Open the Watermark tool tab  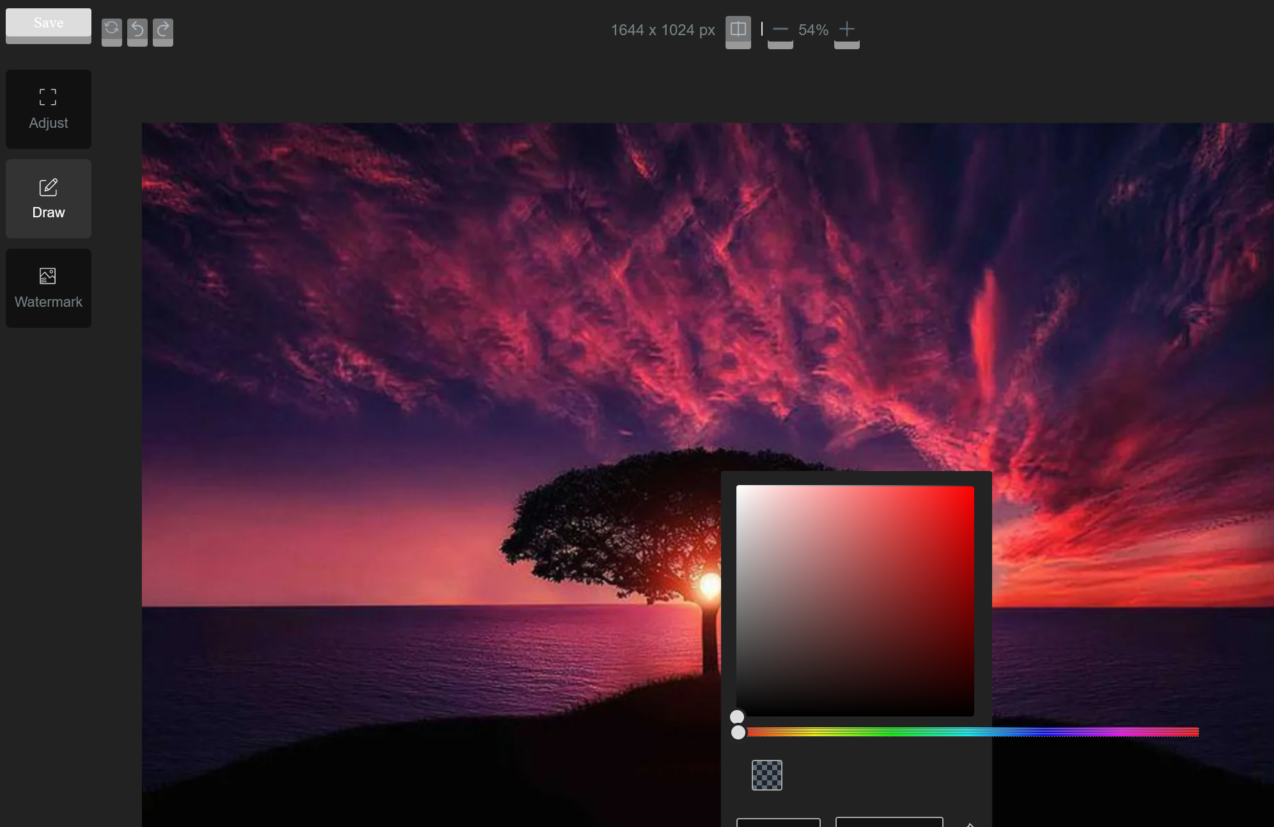(x=49, y=288)
